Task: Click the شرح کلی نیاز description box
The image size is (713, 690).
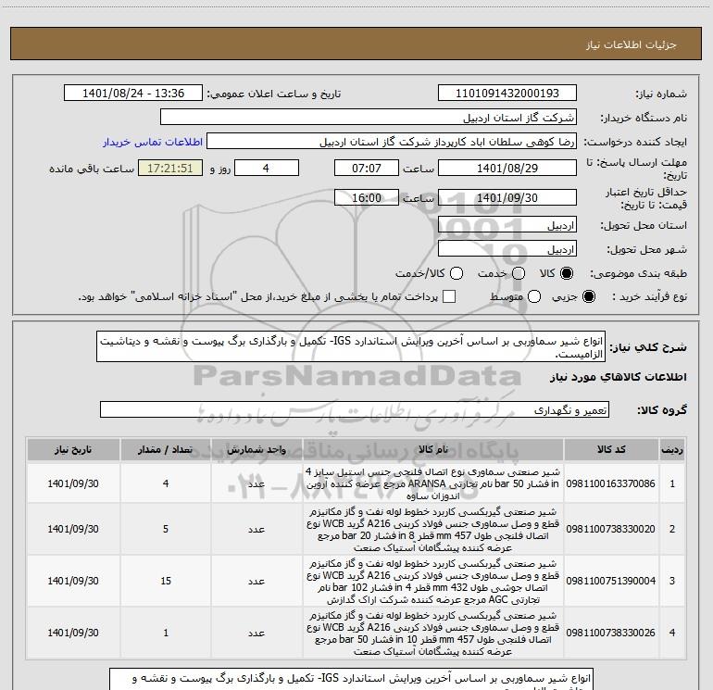Action: point(351,346)
